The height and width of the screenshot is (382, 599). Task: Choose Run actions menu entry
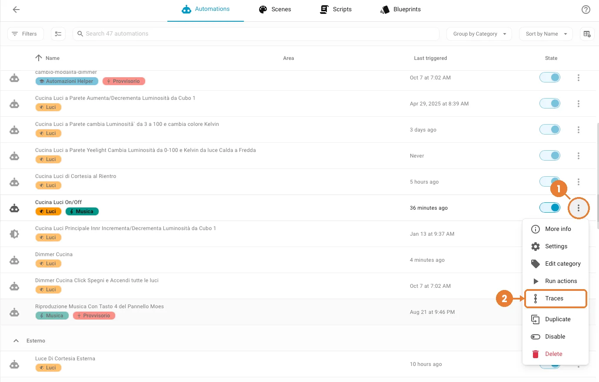pyautogui.click(x=556, y=281)
